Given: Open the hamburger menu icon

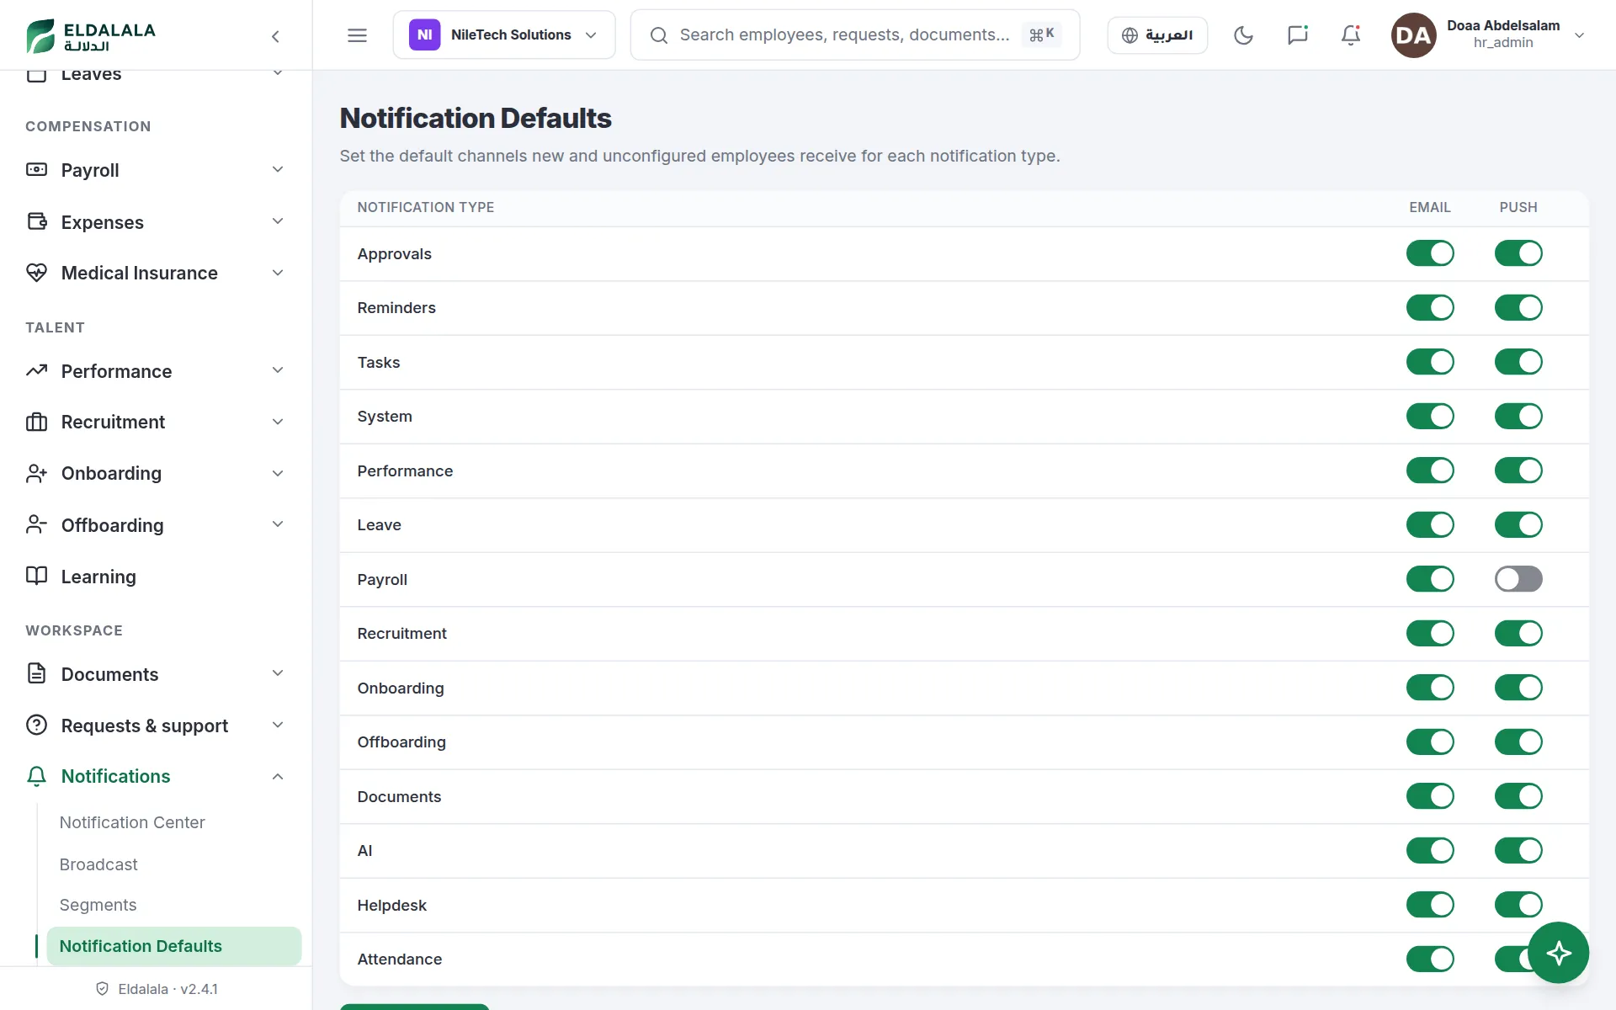Looking at the screenshot, I should 357,35.
